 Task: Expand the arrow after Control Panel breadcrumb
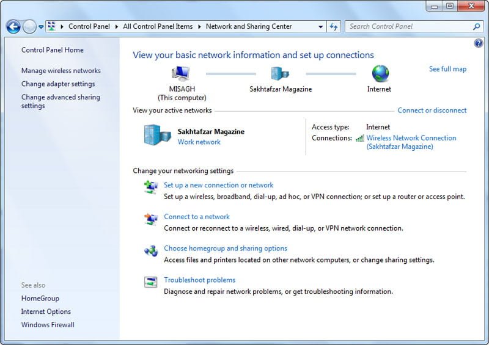click(116, 27)
